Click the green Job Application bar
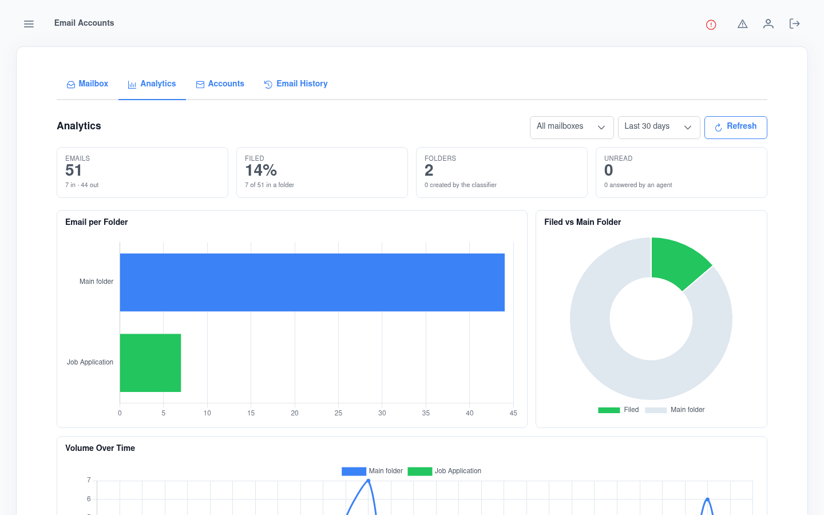This screenshot has width=824, height=515. click(150, 363)
